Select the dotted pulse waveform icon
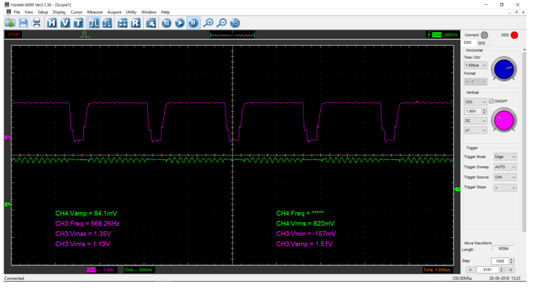Image resolution: width=533 pixels, height=289 pixels. pyautogui.click(x=107, y=23)
